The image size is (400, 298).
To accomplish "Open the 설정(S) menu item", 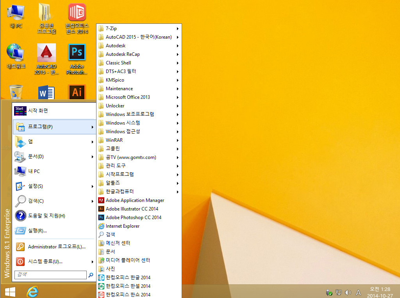I will point(54,186).
